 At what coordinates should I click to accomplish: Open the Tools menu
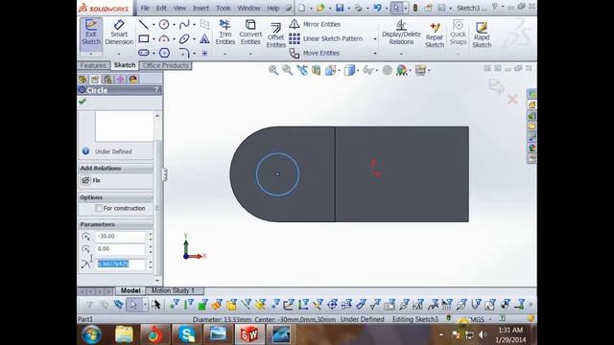(x=224, y=8)
